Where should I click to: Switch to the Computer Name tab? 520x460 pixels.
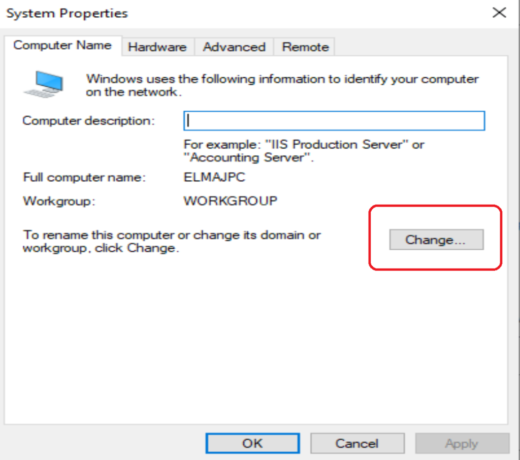(x=62, y=45)
